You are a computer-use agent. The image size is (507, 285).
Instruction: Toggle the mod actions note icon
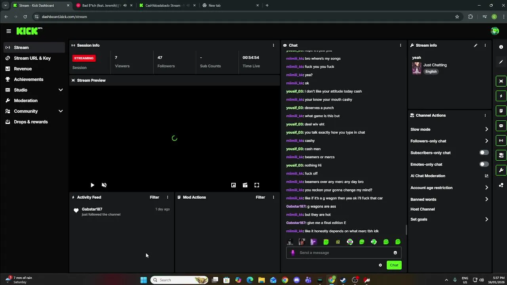501,111
